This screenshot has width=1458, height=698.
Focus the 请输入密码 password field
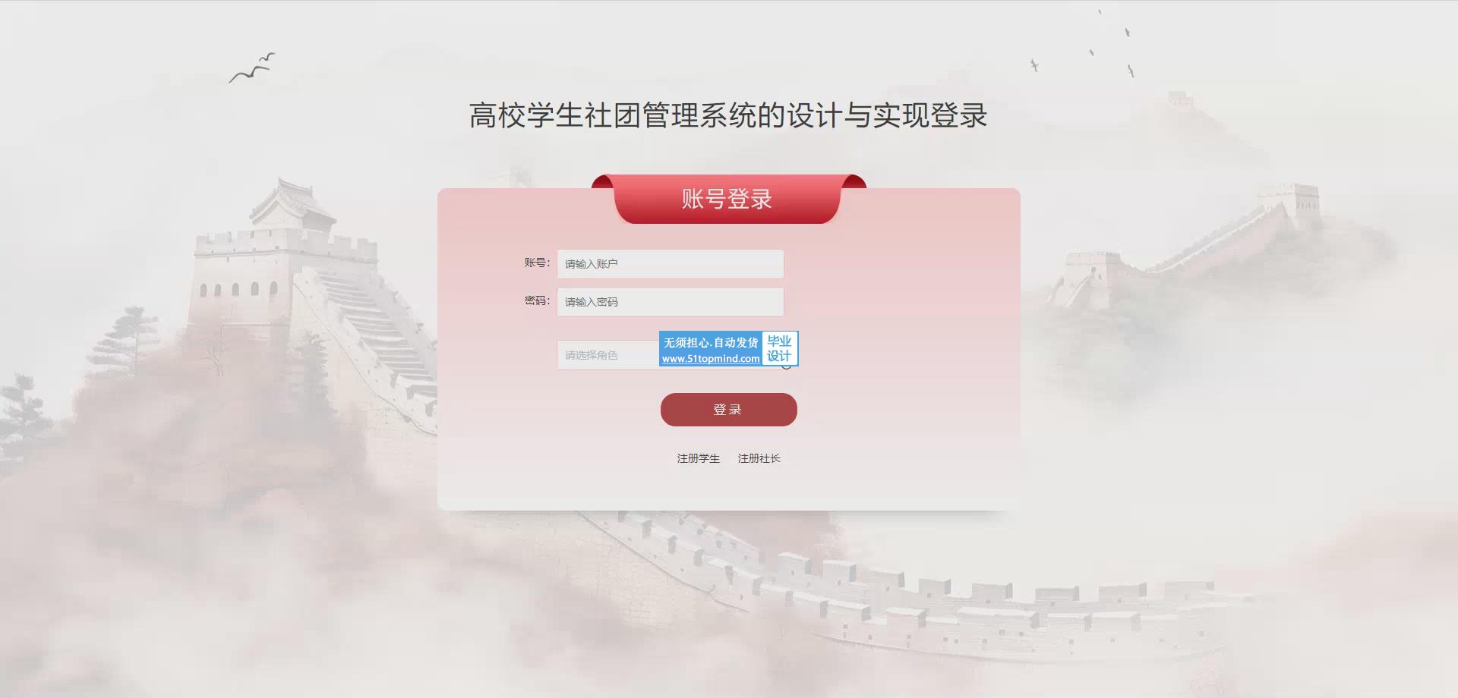pyautogui.click(x=670, y=302)
